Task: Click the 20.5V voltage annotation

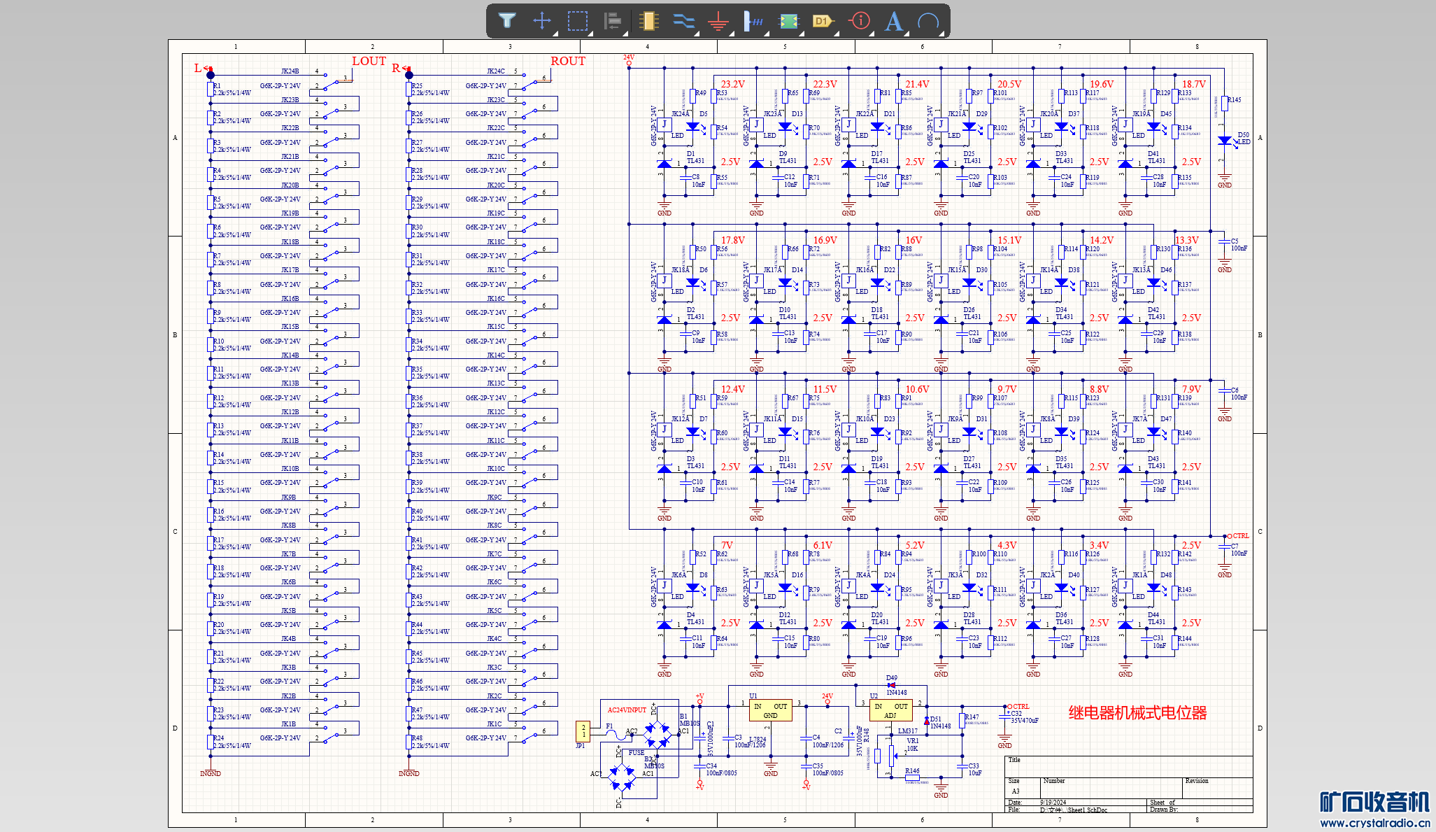Action: pos(1009,84)
